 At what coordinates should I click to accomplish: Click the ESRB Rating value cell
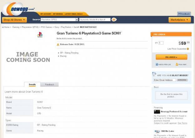tap(90, 125)
